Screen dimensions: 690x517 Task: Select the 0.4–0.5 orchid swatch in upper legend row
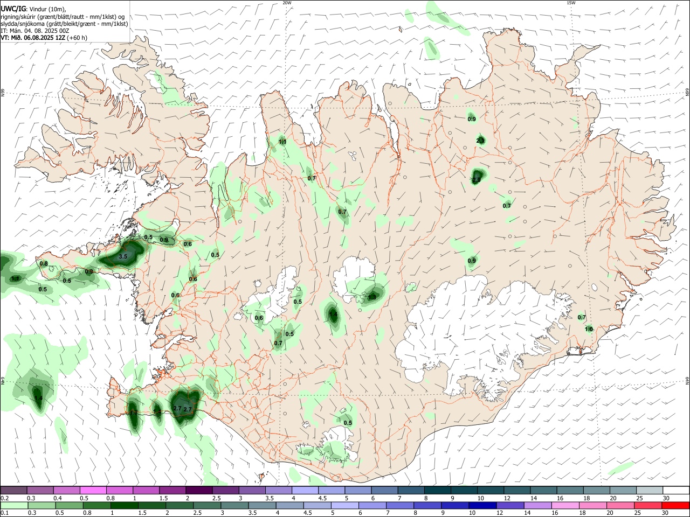click(67, 490)
